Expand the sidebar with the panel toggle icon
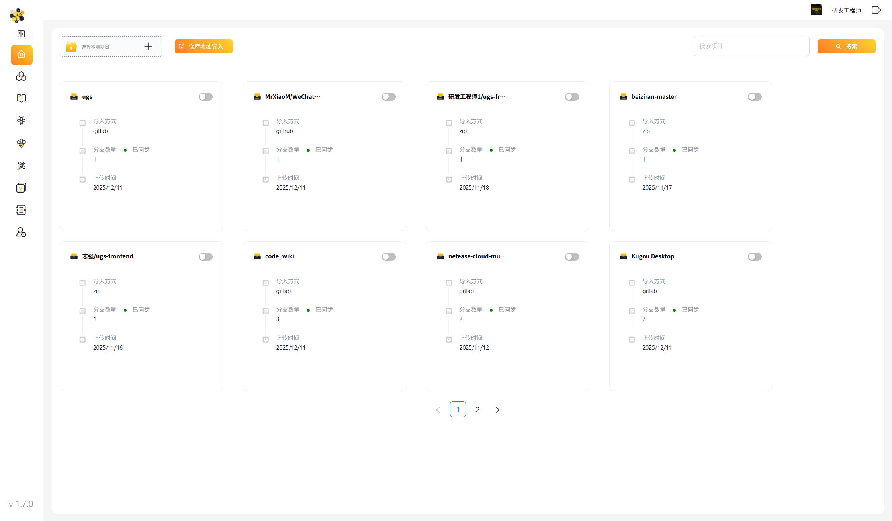The width and height of the screenshot is (892, 521). click(22, 34)
